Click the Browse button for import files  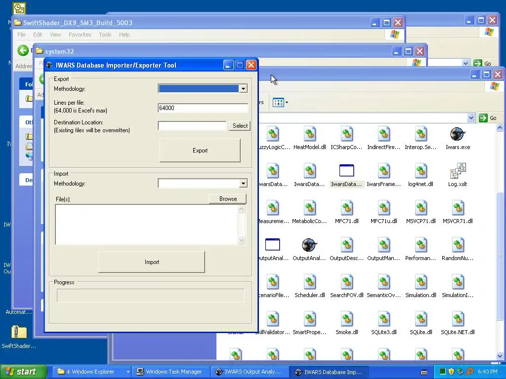click(228, 199)
